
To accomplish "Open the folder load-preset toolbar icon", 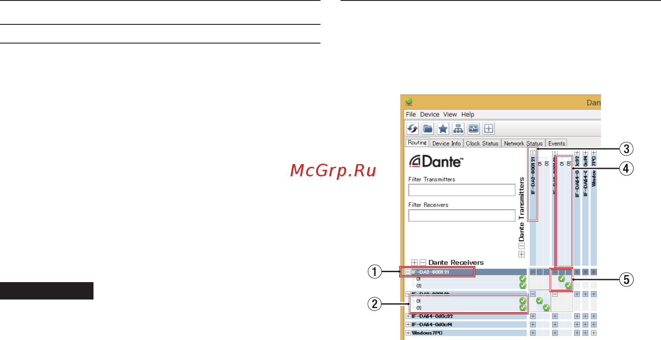I will click(x=428, y=128).
